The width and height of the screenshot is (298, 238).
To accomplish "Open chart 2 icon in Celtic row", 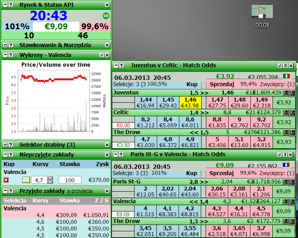I will pyautogui.click(x=292, y=113).
